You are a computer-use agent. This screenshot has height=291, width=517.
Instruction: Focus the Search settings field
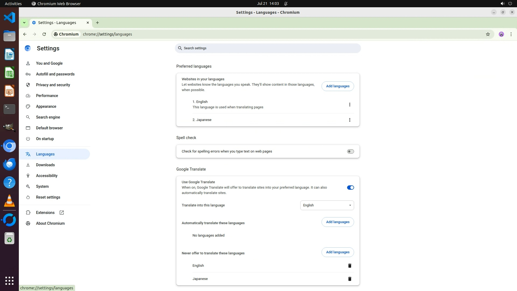pyautogui.click(x=268, y=48)
